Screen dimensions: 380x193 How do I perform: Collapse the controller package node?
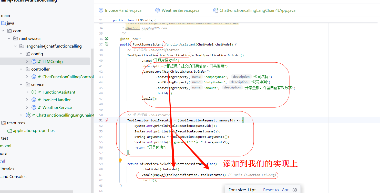pos(21,69)
